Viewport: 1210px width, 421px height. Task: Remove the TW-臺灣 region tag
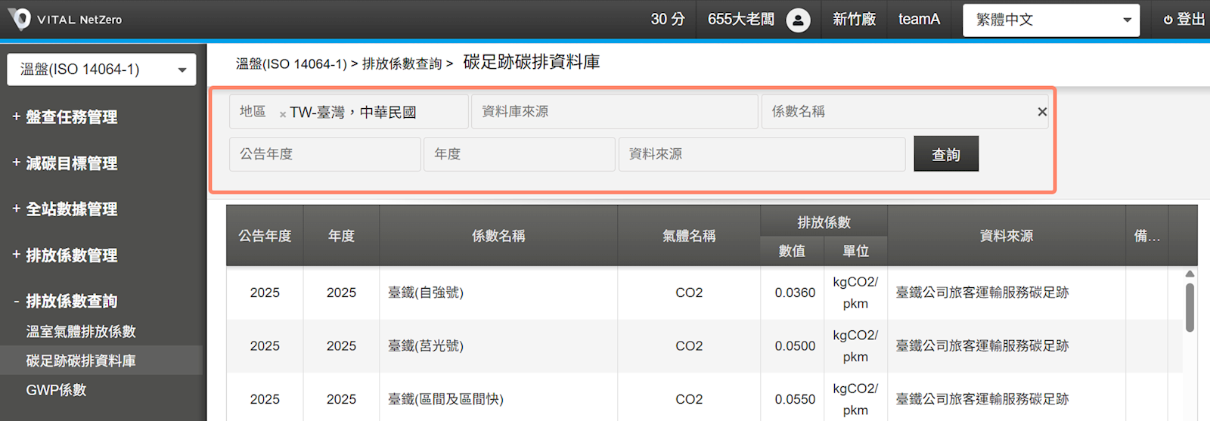coord(283,114)
